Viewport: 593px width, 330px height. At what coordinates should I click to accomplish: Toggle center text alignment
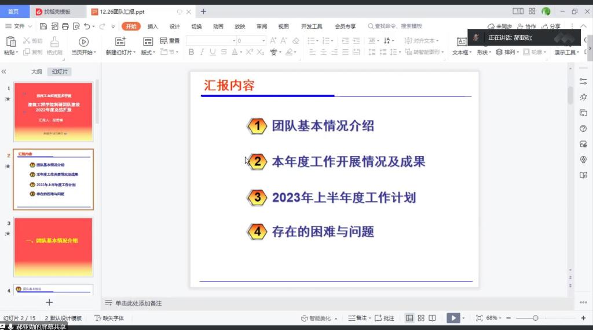click(323, 52)
